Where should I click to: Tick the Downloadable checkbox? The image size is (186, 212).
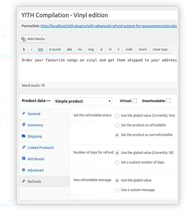pos(168,101)
